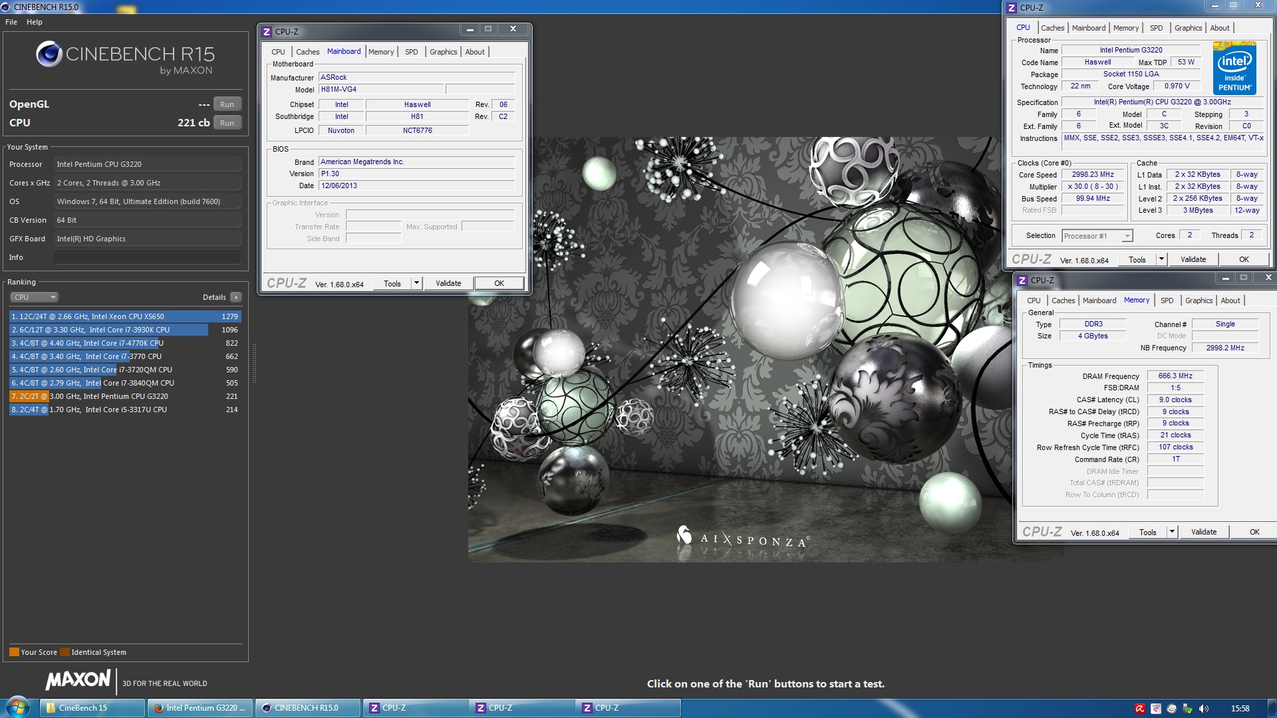
Task: Click OK in Memory CPU-Z window
Action: (x=1254, y=532)
